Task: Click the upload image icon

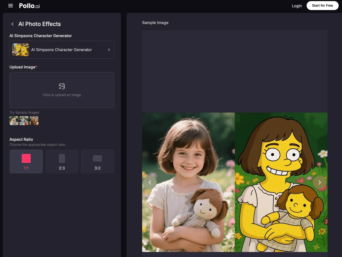Action: pyautogui.click(x=62, y=86)
